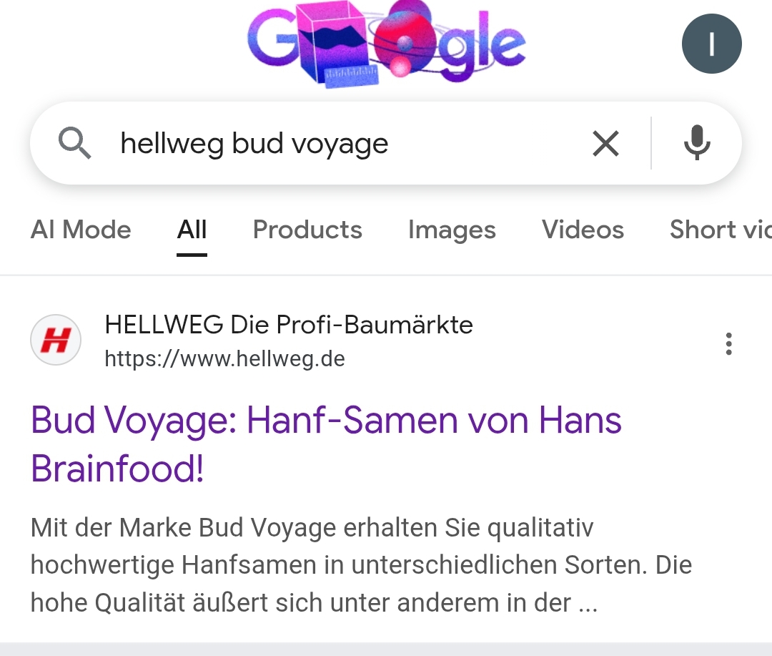
Task: Click the HELLWEG Die Profi-Baumärkte site name
Action: click(x=289, y=325)
